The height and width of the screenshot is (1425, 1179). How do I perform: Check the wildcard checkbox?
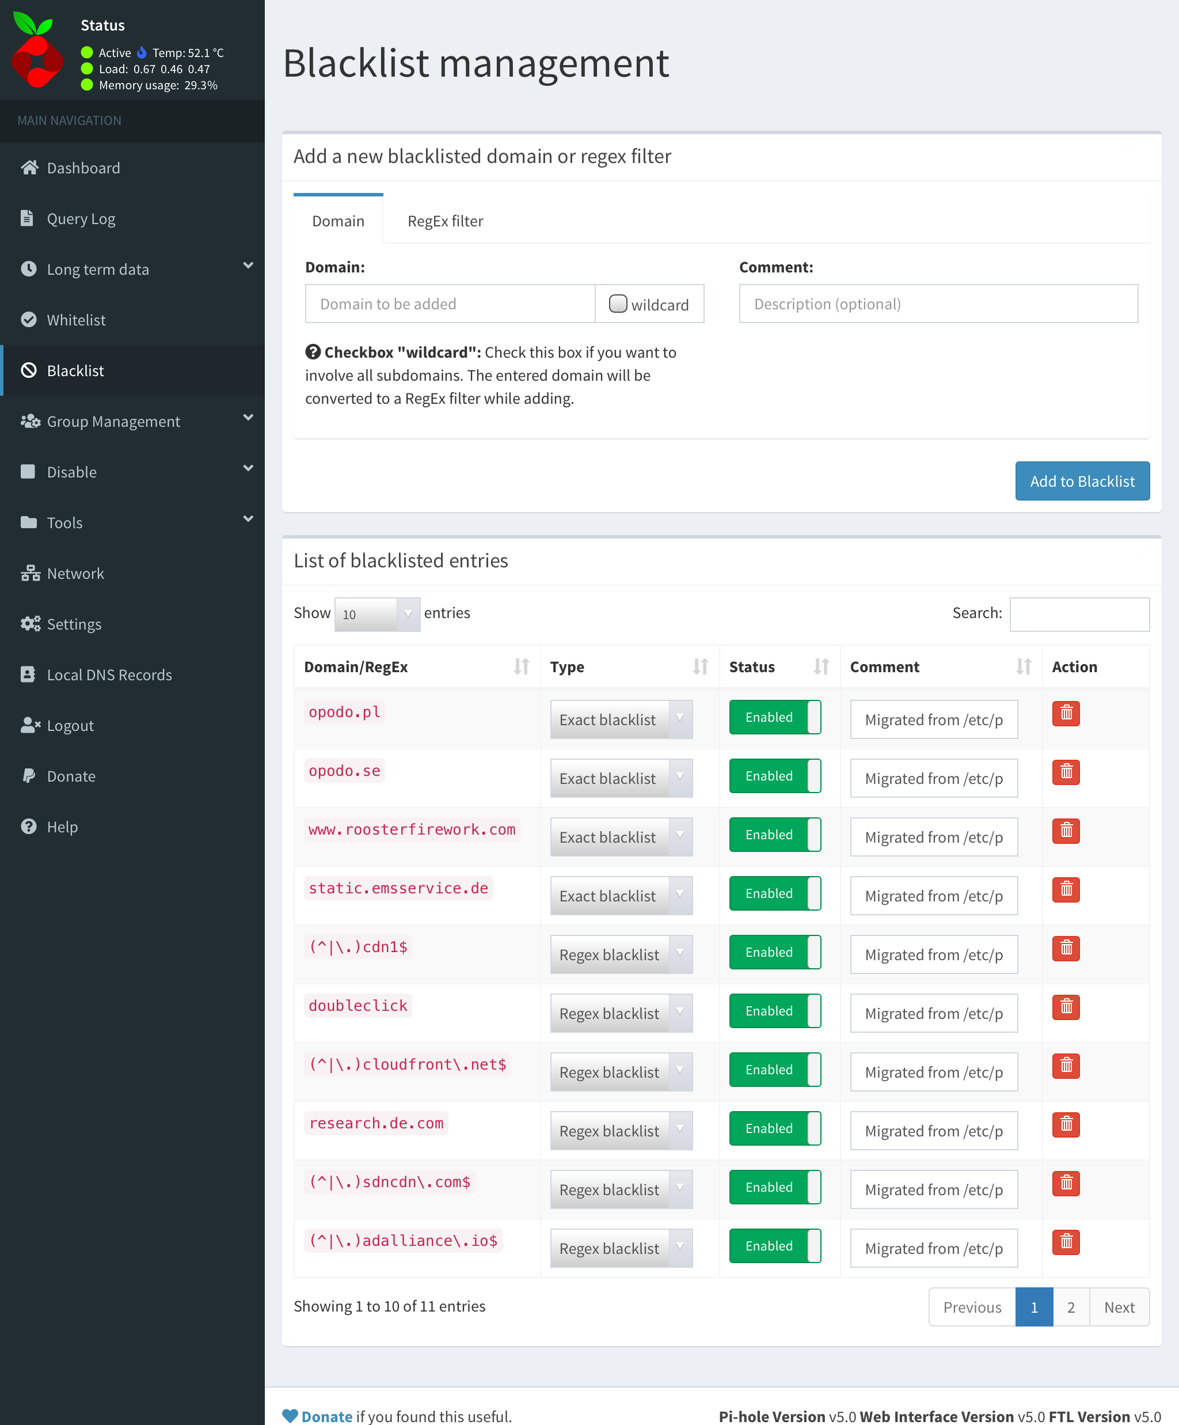click(617, 304)
